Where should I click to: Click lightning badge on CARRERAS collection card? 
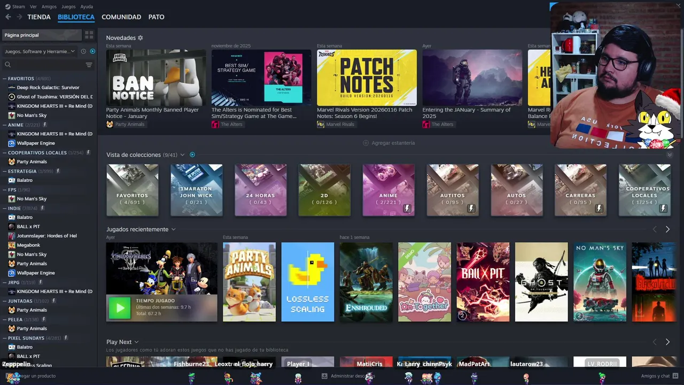click(x=599, y=209)
